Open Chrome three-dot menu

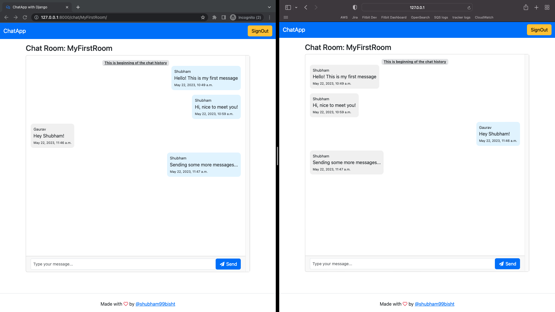click(269, 17)
